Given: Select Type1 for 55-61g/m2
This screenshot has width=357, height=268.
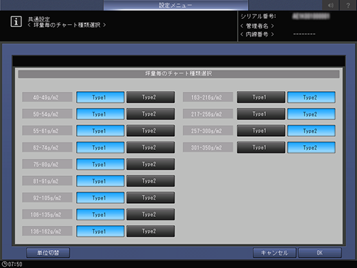Looking at the screenshot, I should (100, 131).
